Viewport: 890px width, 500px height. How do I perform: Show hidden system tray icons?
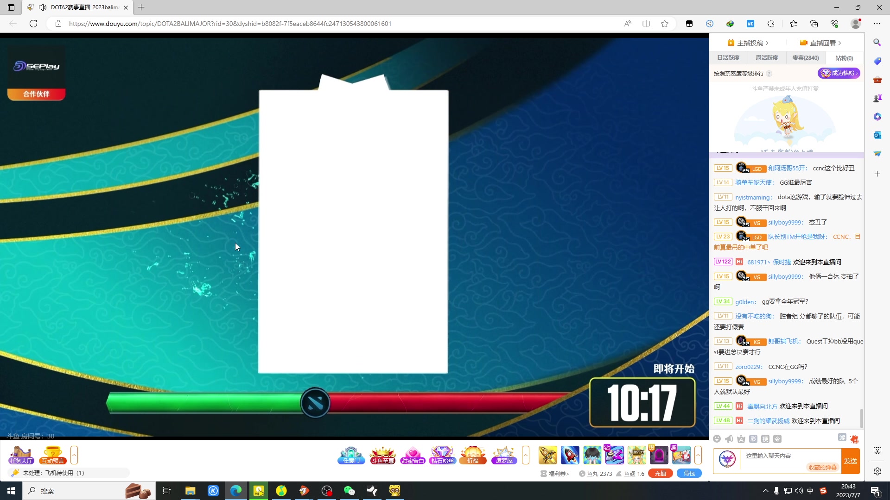tap(765, 491)
